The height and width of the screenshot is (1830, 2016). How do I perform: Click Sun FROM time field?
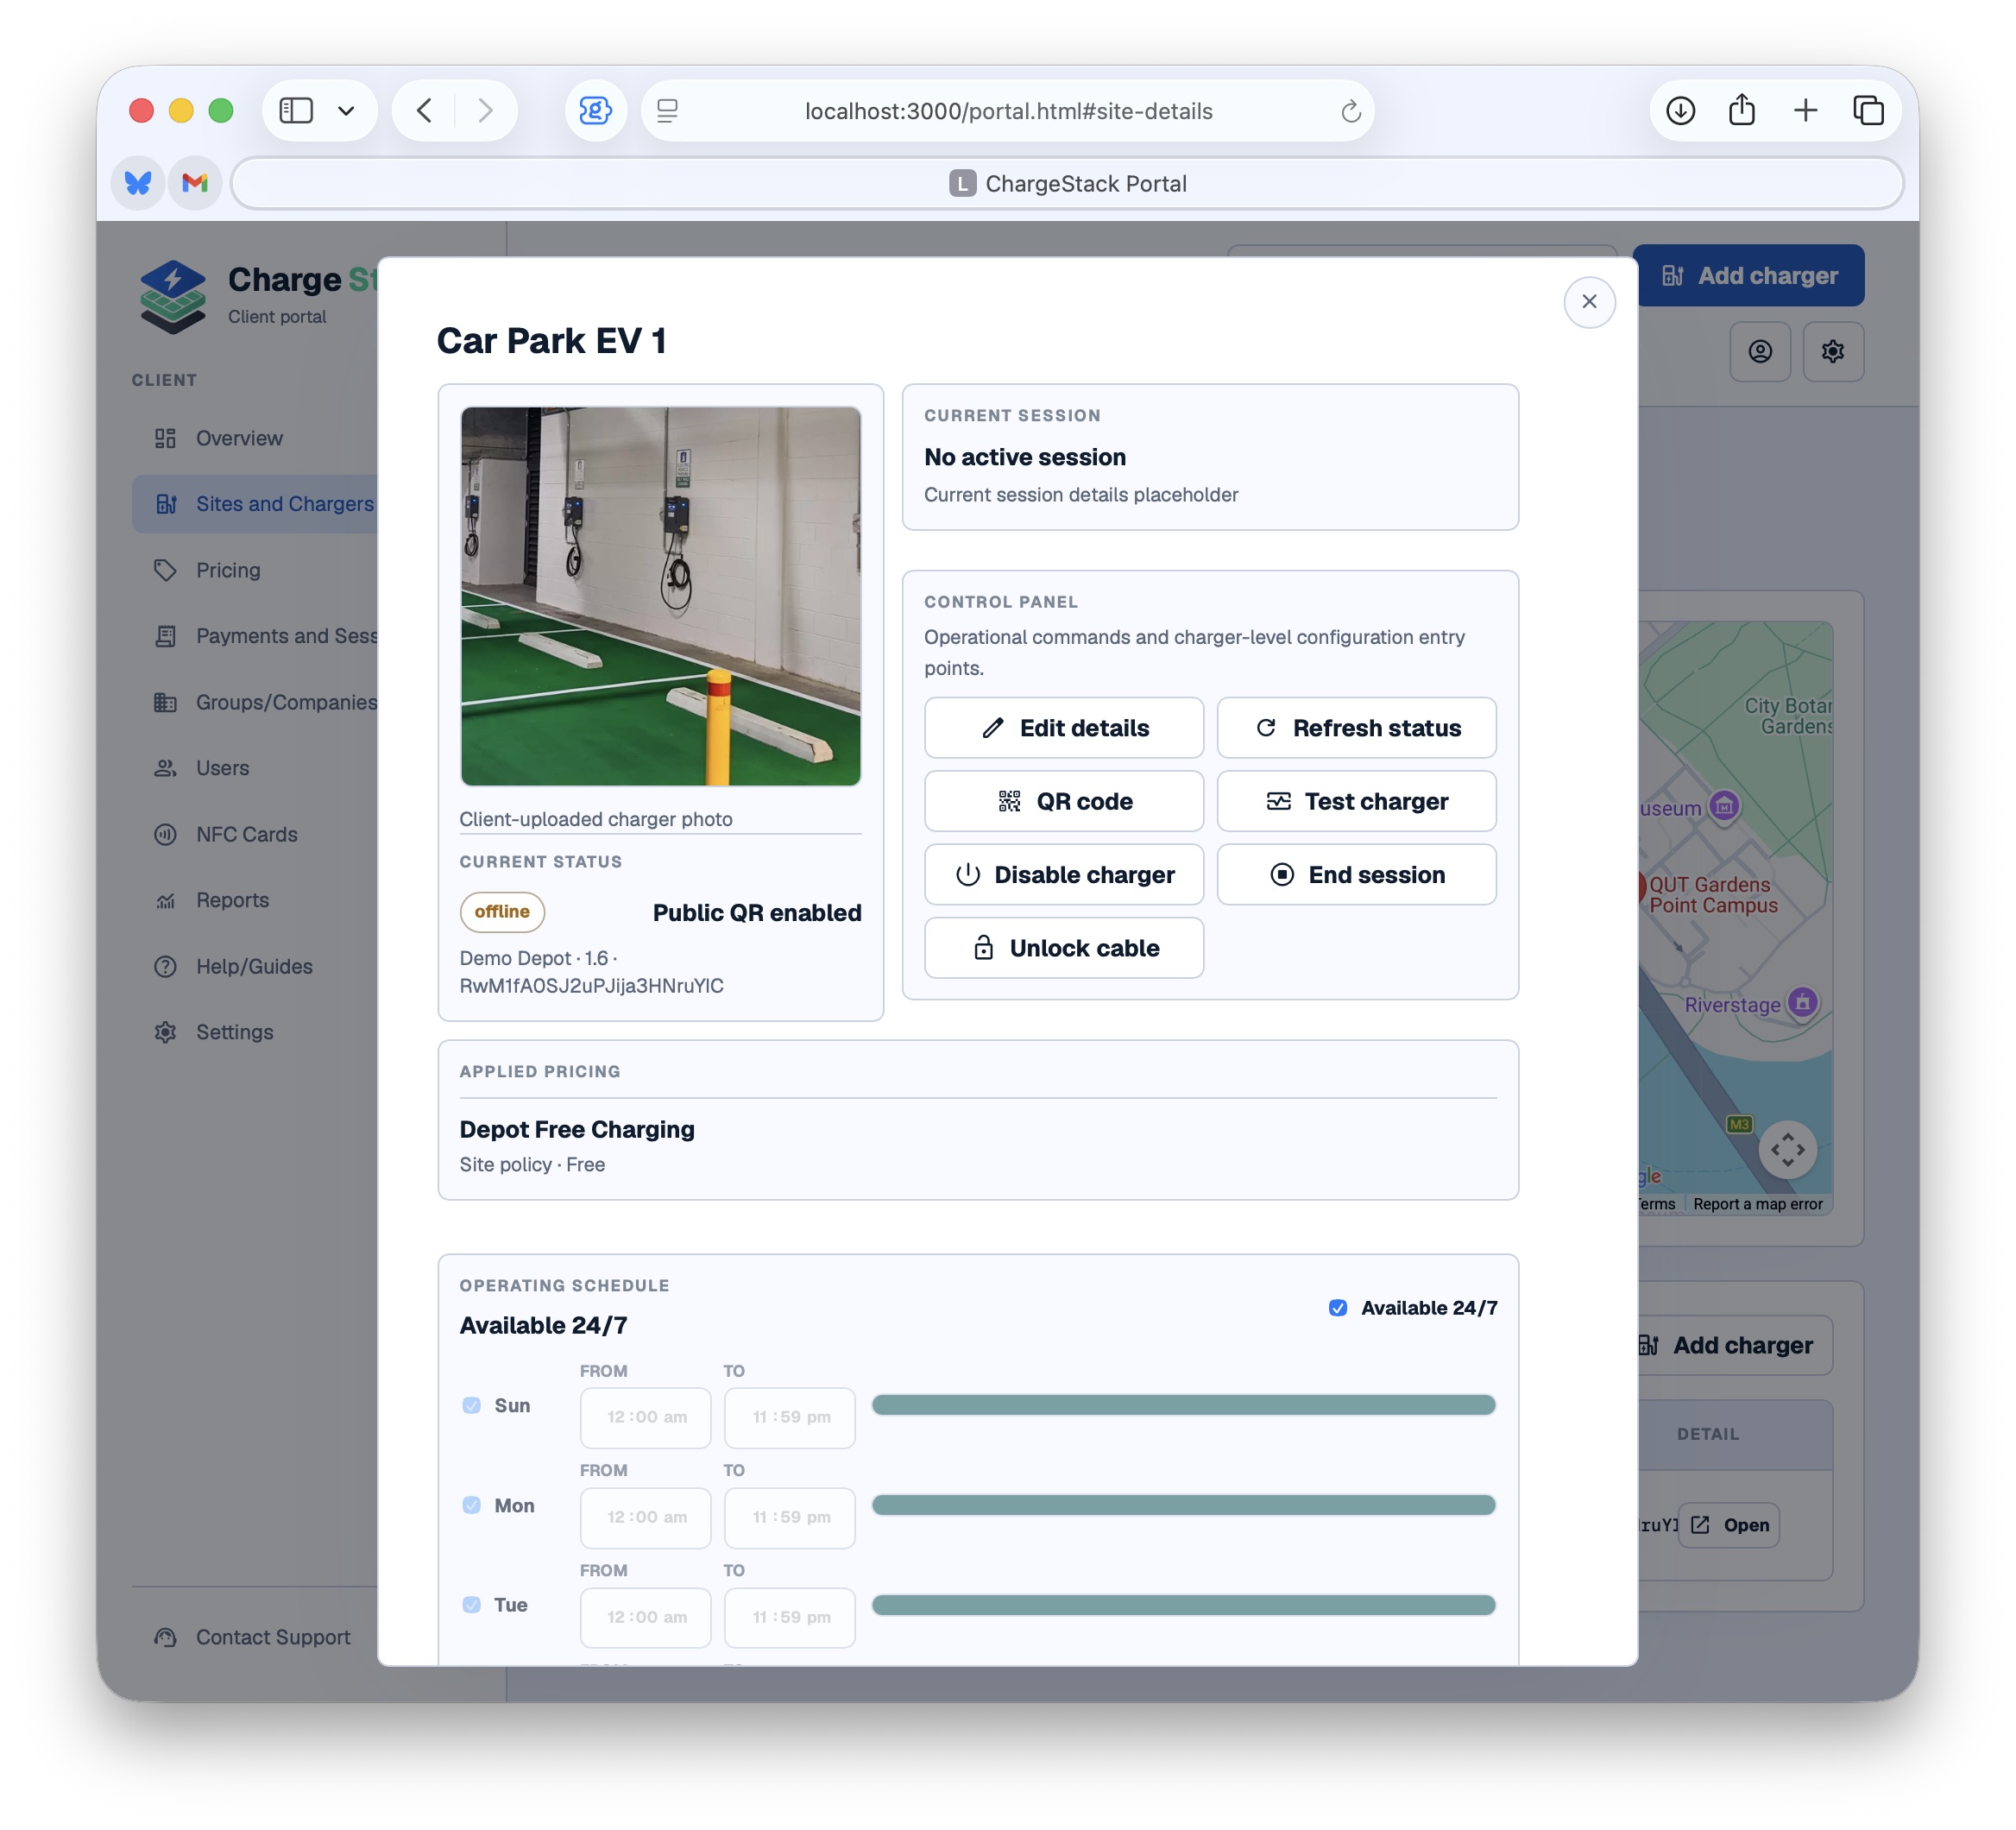[646, 1417]
